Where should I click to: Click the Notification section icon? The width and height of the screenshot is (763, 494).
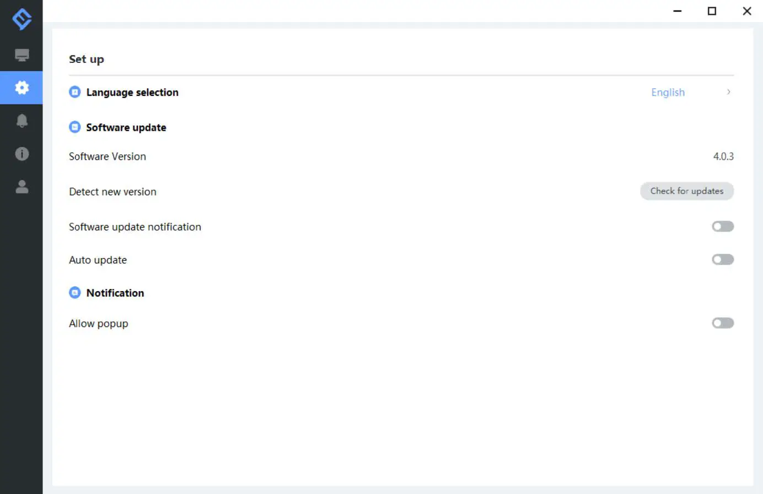tap(75, 293)
